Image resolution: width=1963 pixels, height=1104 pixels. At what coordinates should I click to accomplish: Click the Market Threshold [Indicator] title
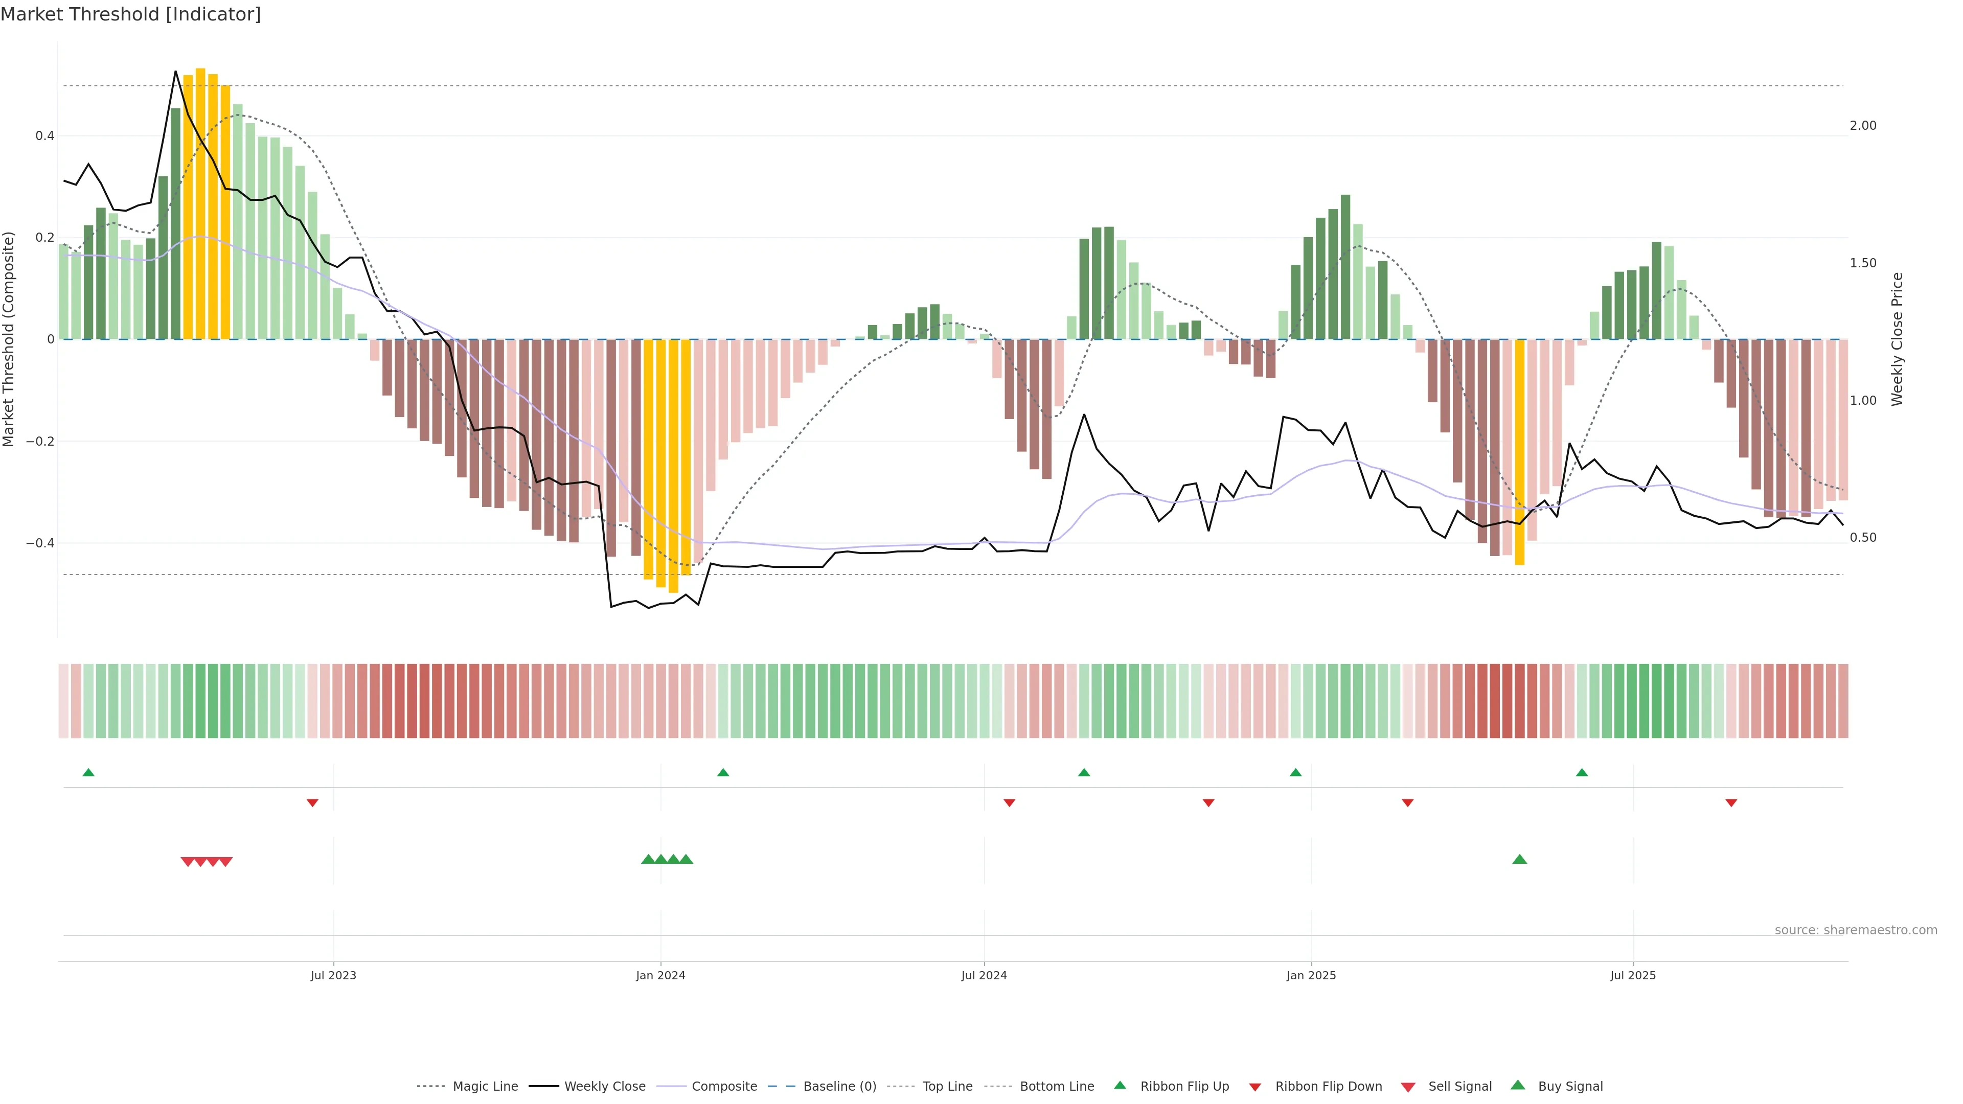click(x=130, y=14)
